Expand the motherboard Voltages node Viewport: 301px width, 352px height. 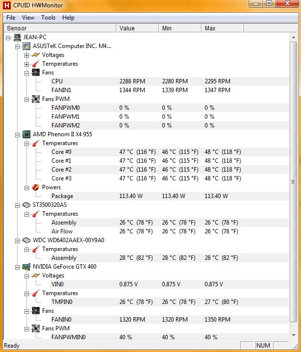26,55
